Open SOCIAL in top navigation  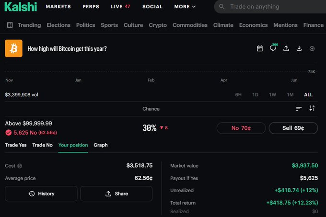[152, 7]
